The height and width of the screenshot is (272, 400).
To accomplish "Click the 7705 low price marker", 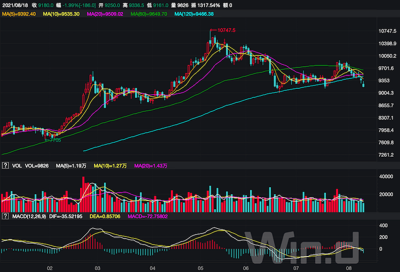I will 54,140.
